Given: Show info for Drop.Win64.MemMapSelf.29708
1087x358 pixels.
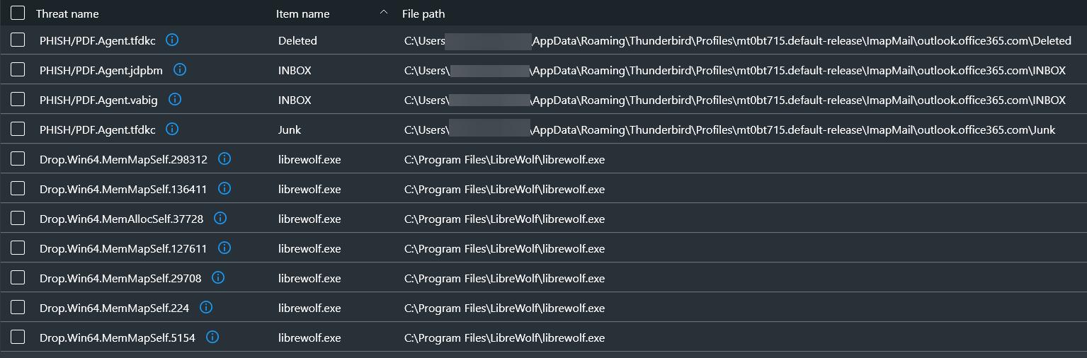Looking at the screenshot, I should [218, 277].
